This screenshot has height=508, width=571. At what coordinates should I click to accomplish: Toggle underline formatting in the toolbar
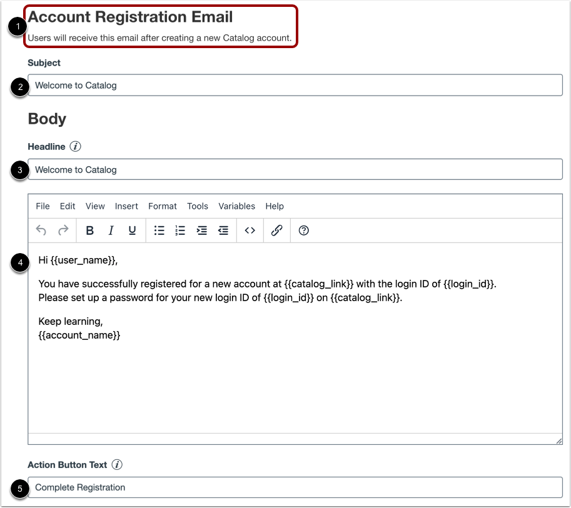(x=132, y=231)
